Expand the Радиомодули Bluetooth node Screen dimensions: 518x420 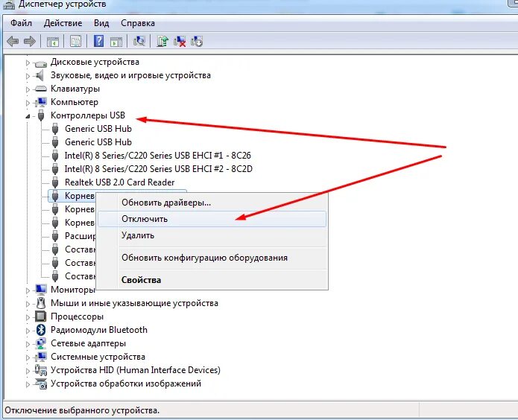point(28,331)
